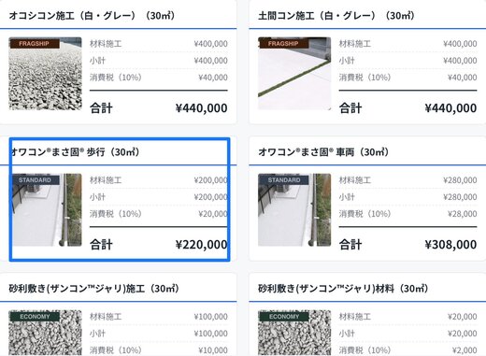The image size is (486, 356).
Task: Open the オコシコン施工（白・グレー）title
Action: coord(92,15)
